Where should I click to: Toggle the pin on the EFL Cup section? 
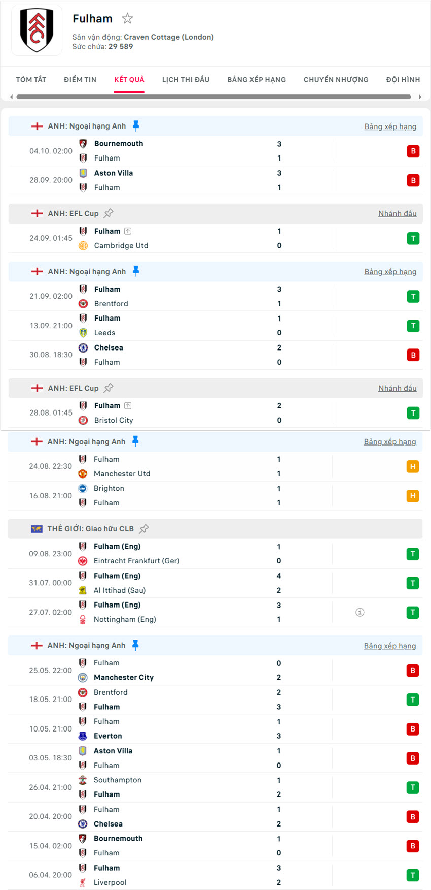click(108, 213)
